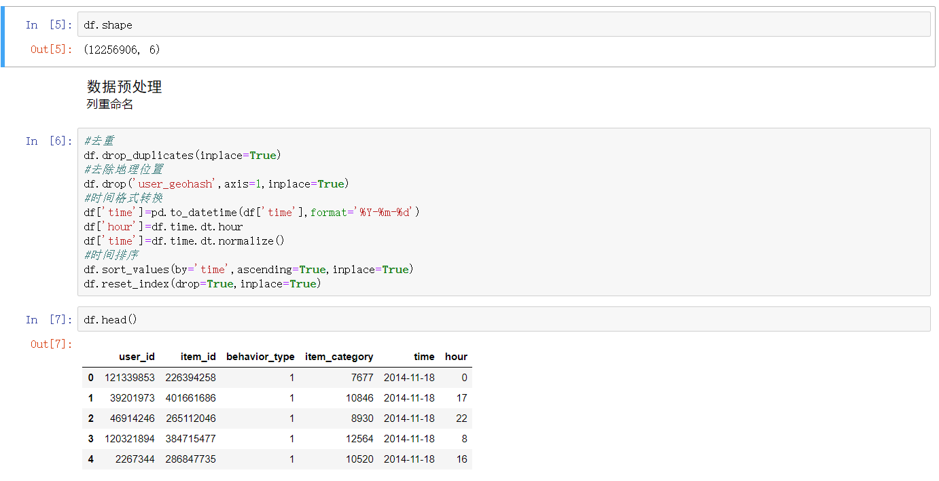Click the df.drop('user_geohash' line

coord(215,184)
